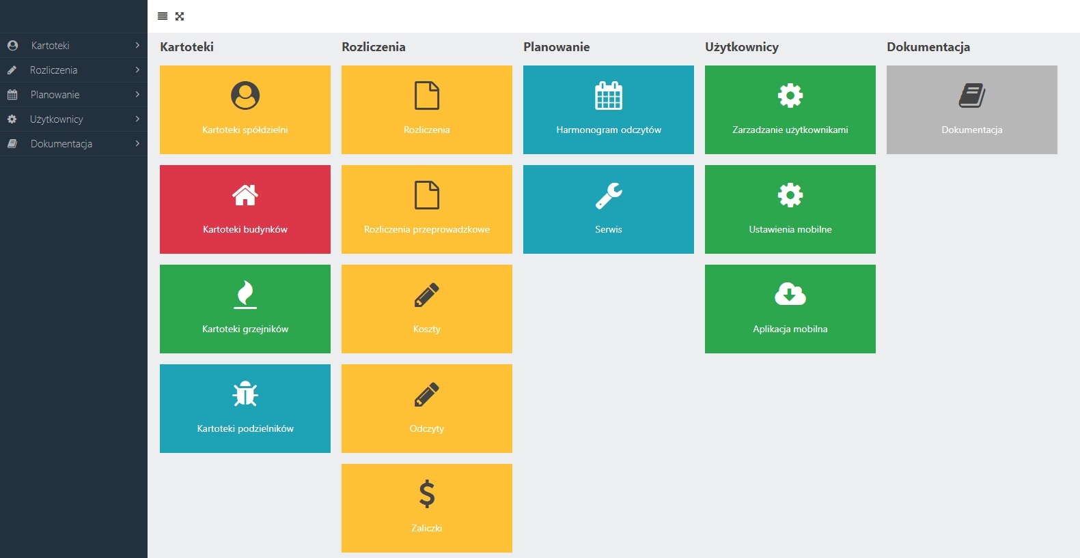
Task: Open the Kartoteki grzejników flame icon tile
Action: coord(245,309)
